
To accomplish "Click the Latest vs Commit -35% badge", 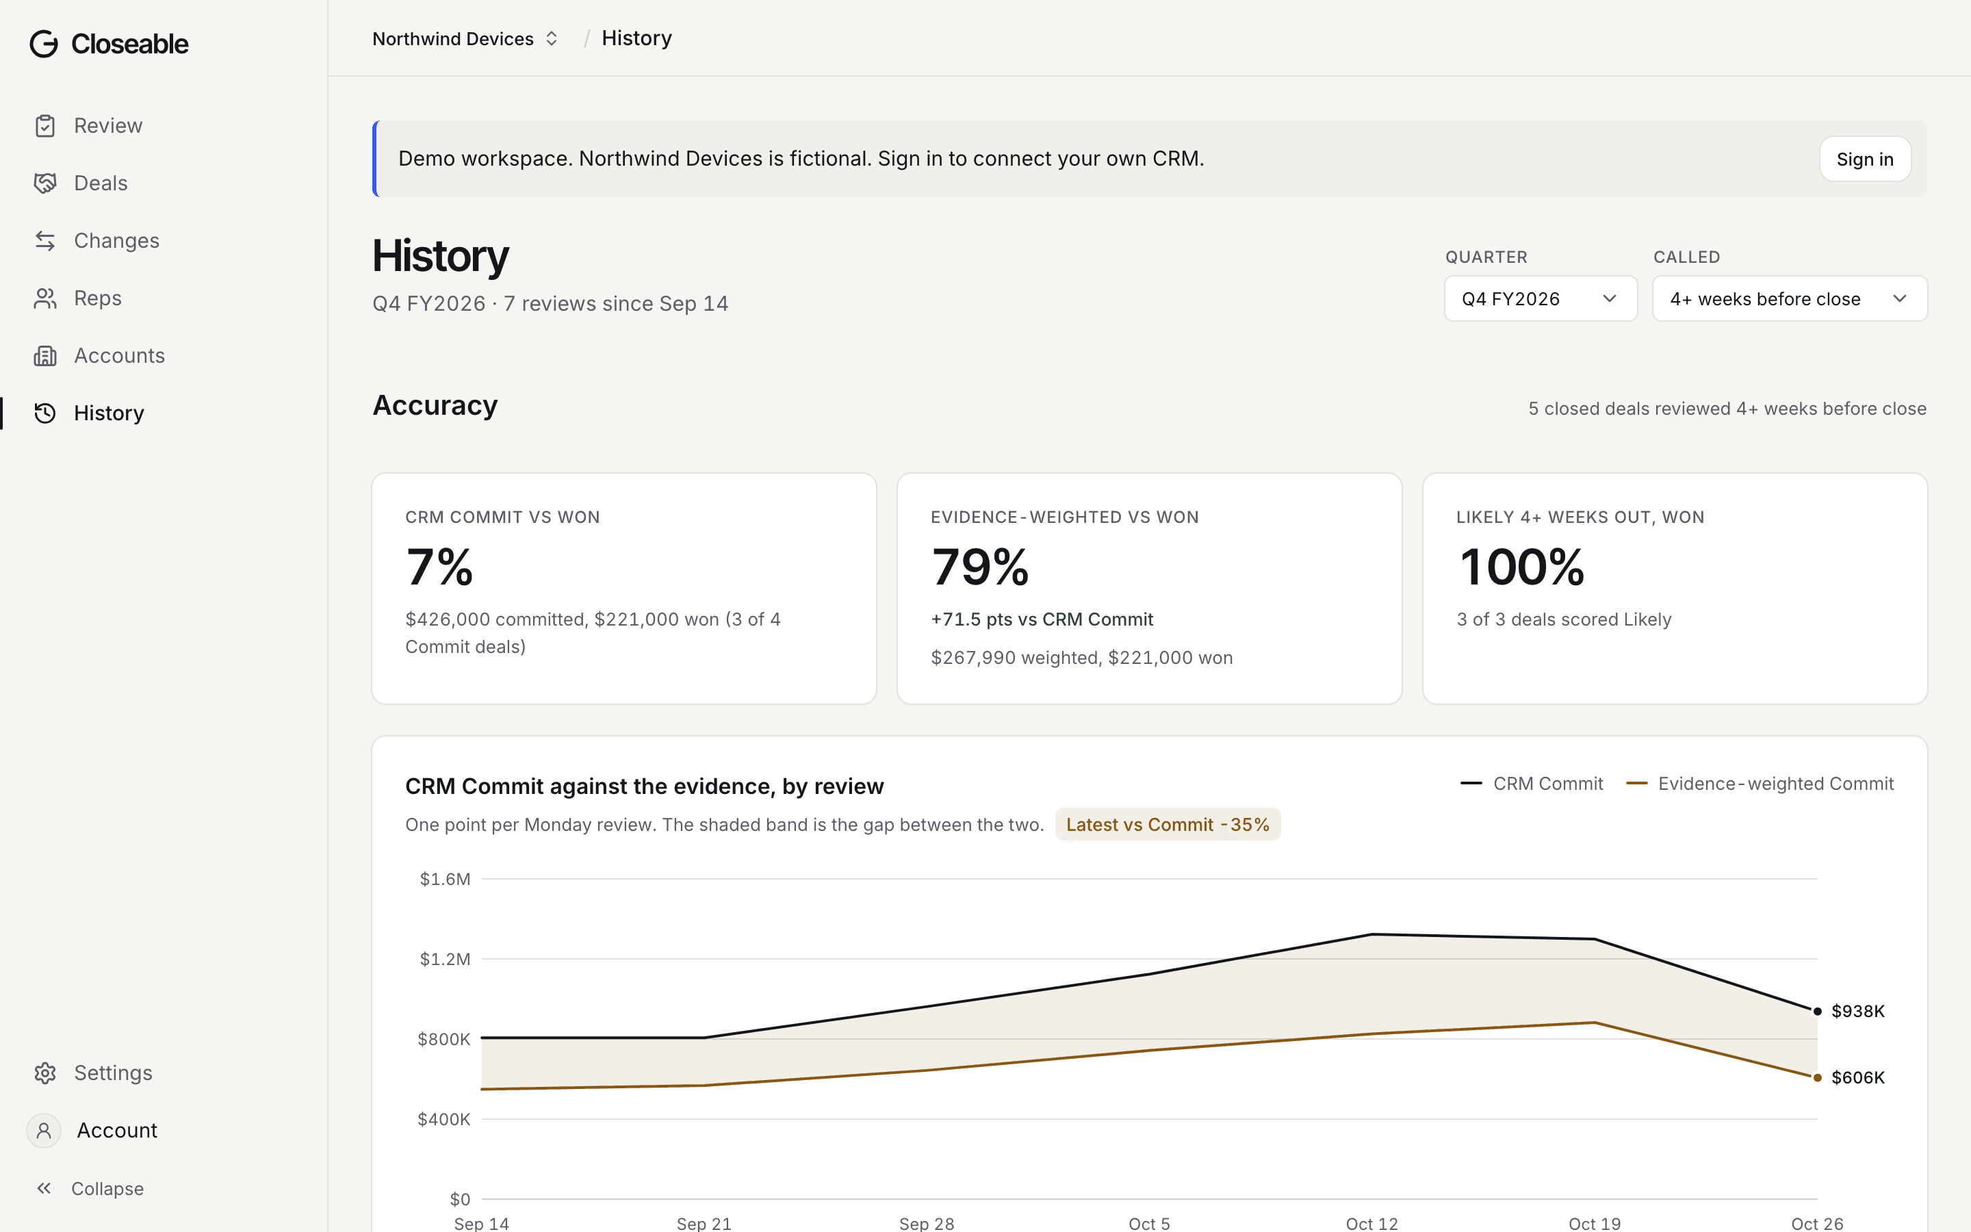I will [x=1167, y=825].
